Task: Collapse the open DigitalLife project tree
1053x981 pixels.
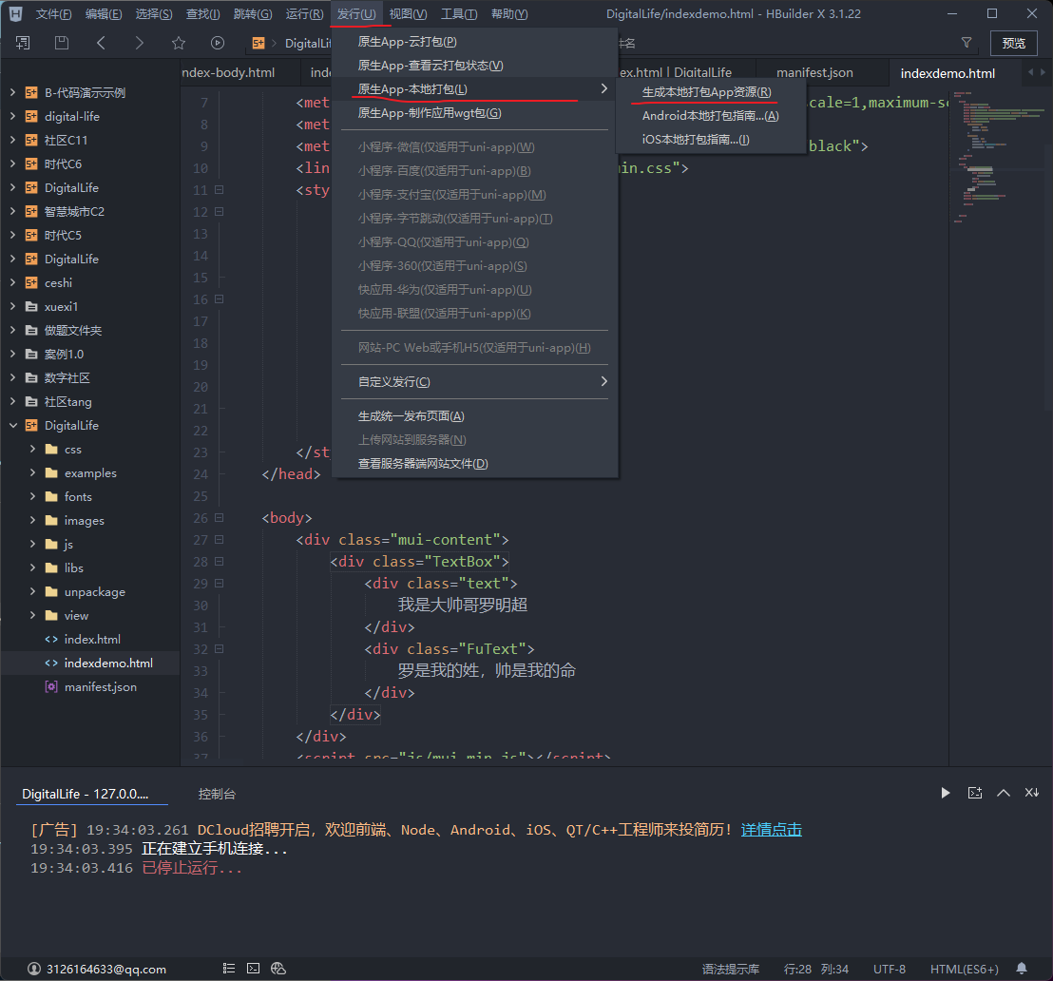Action: (12, 426)
